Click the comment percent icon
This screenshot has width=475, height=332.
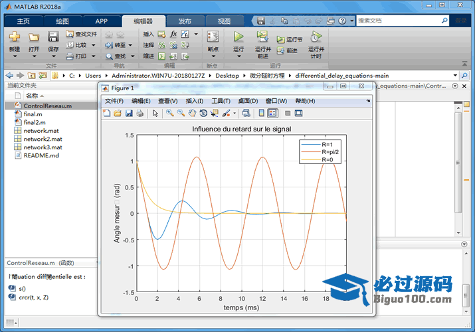click(x=162, y=45)
